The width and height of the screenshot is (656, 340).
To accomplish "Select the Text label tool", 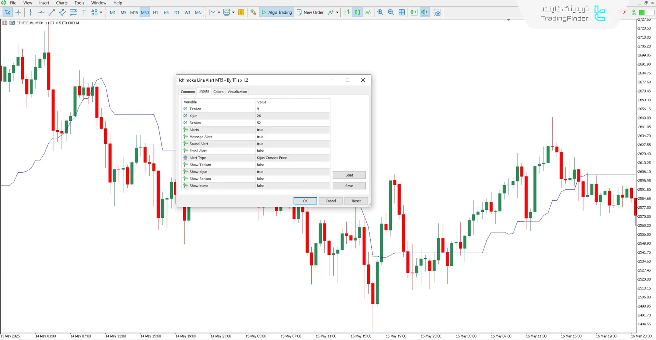I will 84,12.
